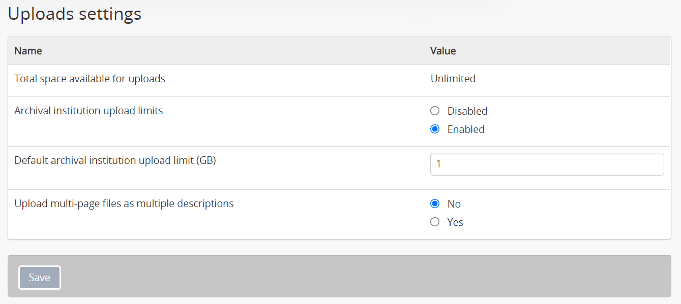This screenshot has width=681, height=304.
Task: Click the Name column header
Action: (28, 51)
